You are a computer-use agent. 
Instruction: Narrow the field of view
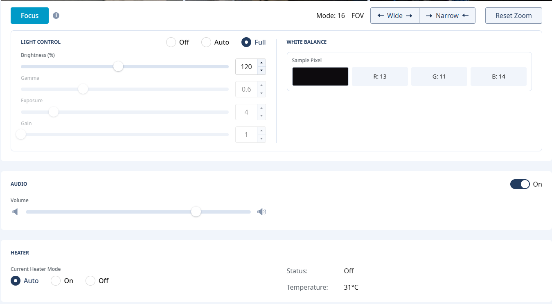pos(447,16)
